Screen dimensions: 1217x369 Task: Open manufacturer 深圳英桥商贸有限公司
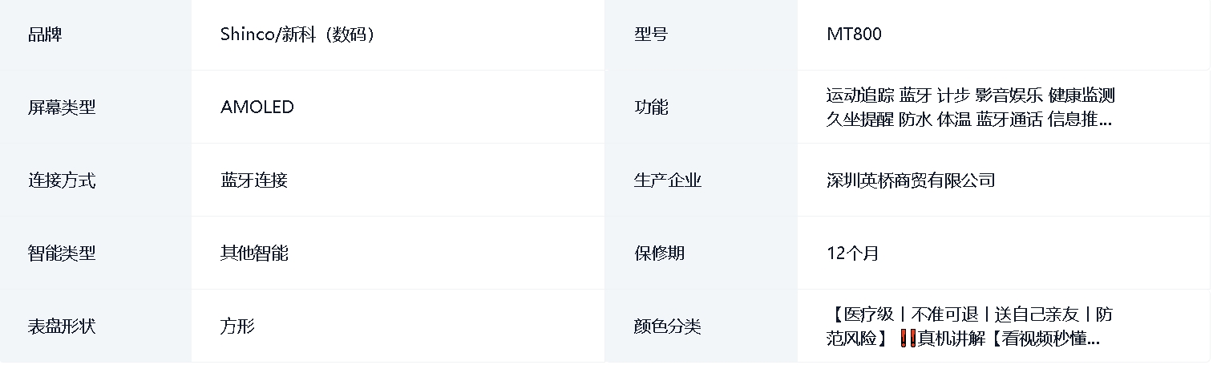coord(911,180)
